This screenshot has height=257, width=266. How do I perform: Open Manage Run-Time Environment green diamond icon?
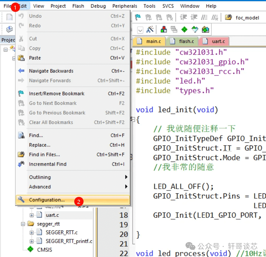184,30
